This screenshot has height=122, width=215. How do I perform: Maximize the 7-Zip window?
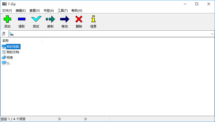197,4
